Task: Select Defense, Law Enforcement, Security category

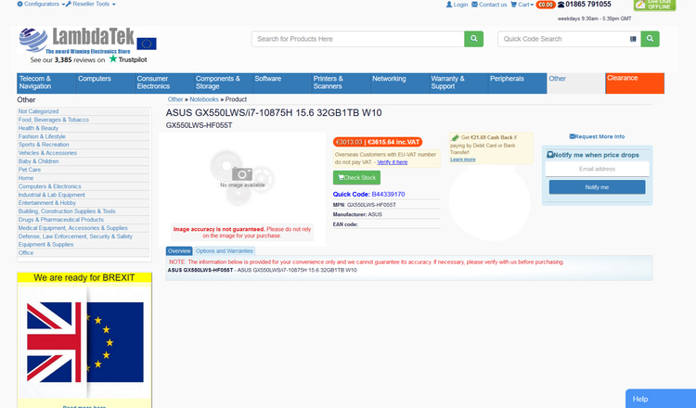Action: (75, 240)
